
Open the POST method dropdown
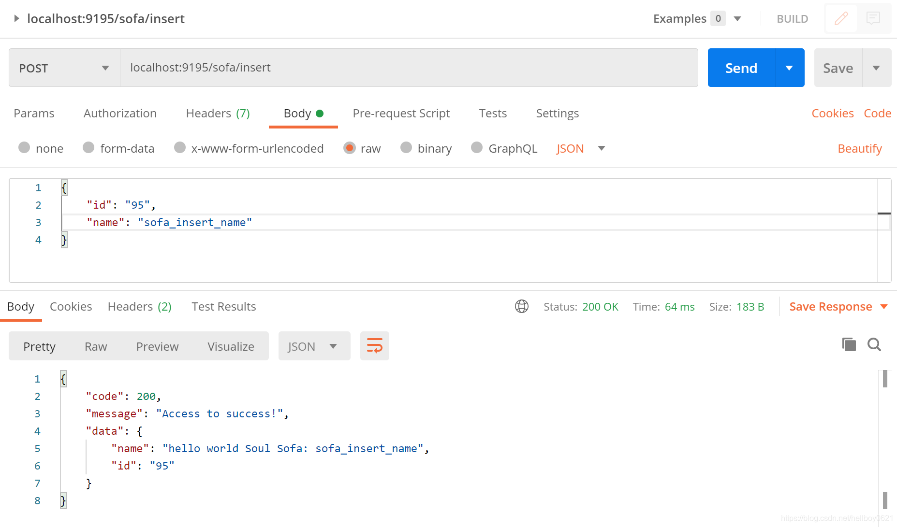pos(64,68)
